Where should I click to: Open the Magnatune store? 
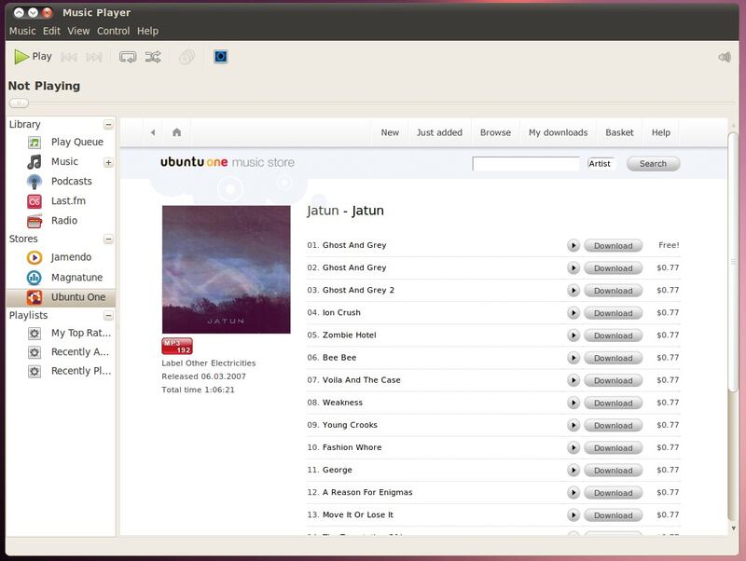coord(76,278)
